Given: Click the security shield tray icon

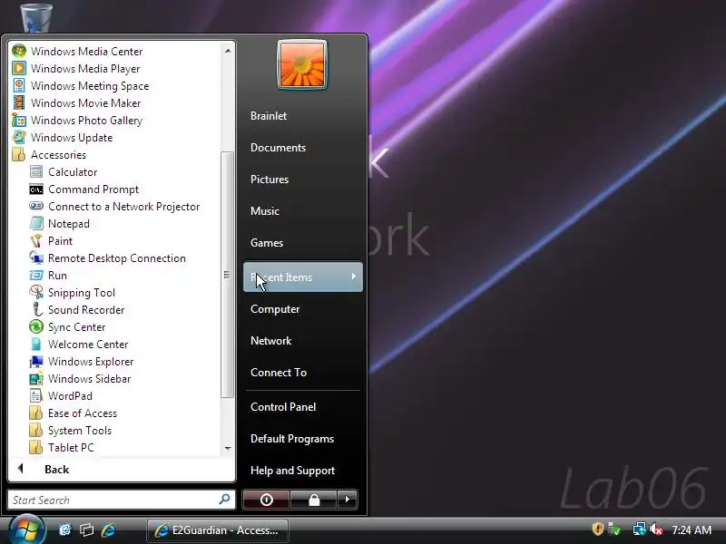Looking at the screenshot, I should coord(598,529).
